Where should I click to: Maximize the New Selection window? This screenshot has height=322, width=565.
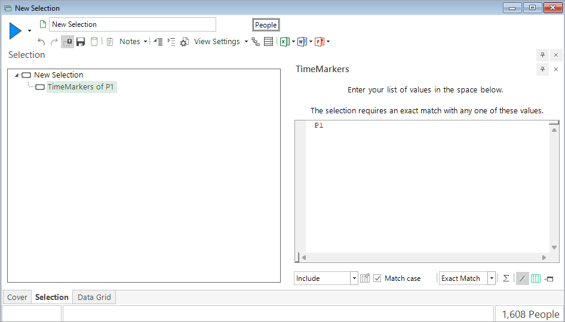(532, 8)
